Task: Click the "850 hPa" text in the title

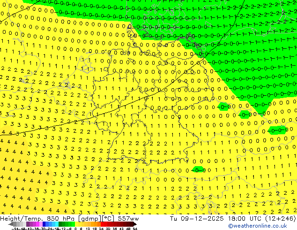Action: click(x=61, y=219)
